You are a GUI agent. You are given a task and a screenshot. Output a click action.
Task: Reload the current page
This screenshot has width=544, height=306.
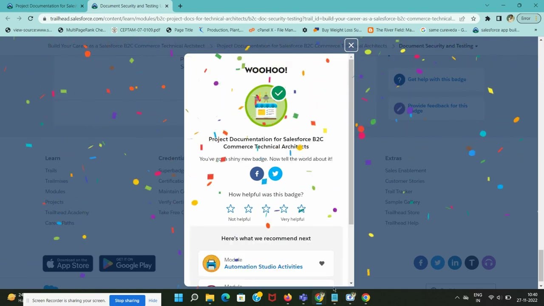pos(30,18)
